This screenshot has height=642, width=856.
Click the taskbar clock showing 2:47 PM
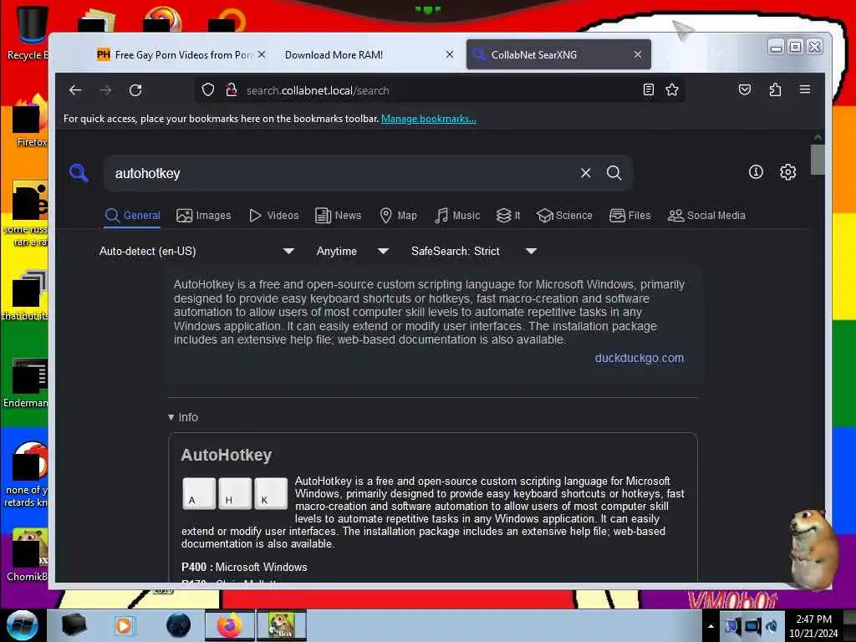[x=813, y=626]
